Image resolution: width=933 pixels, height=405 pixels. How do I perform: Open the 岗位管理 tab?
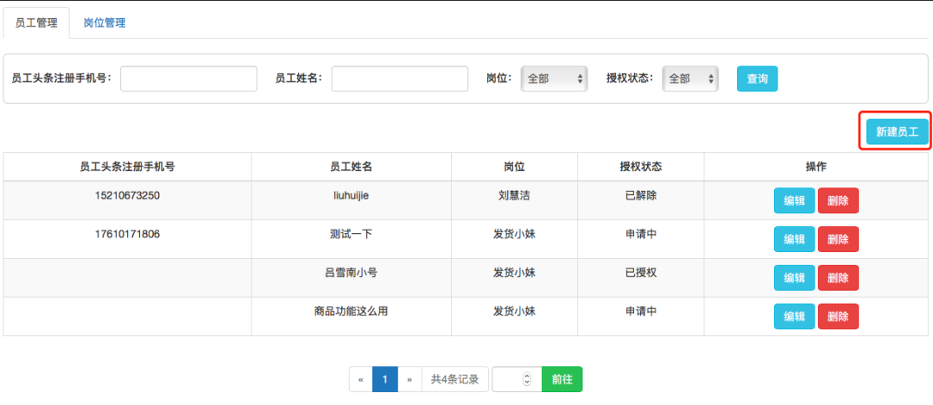click(105, 23)
